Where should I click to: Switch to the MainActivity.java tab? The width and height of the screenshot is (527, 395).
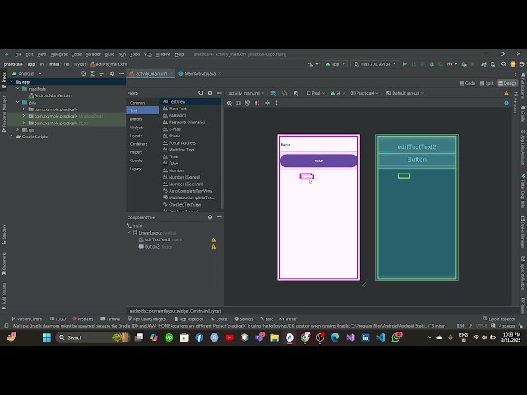click(200, 73)
